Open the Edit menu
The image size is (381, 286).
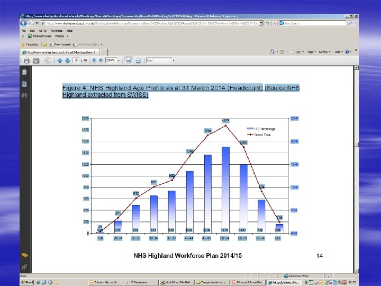[32, 31]
